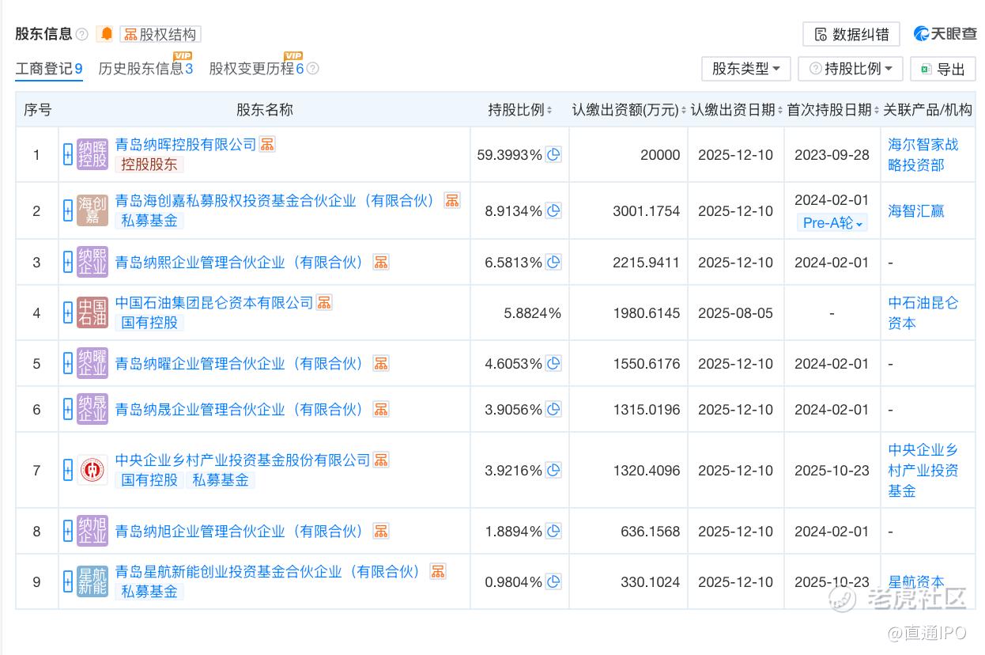This screenshot has width=985, height=655.
Task: Expand row for 青岛海创嘉私募股权投资基金
Action: point(68,210)
